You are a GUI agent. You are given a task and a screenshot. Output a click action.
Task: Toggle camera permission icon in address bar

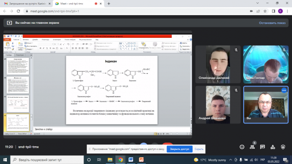251,11
